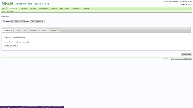Image resolution: width=193 pixels, height=108 pixels.
Task: Switch to the Horarios tab
Action: coord(16,30)
